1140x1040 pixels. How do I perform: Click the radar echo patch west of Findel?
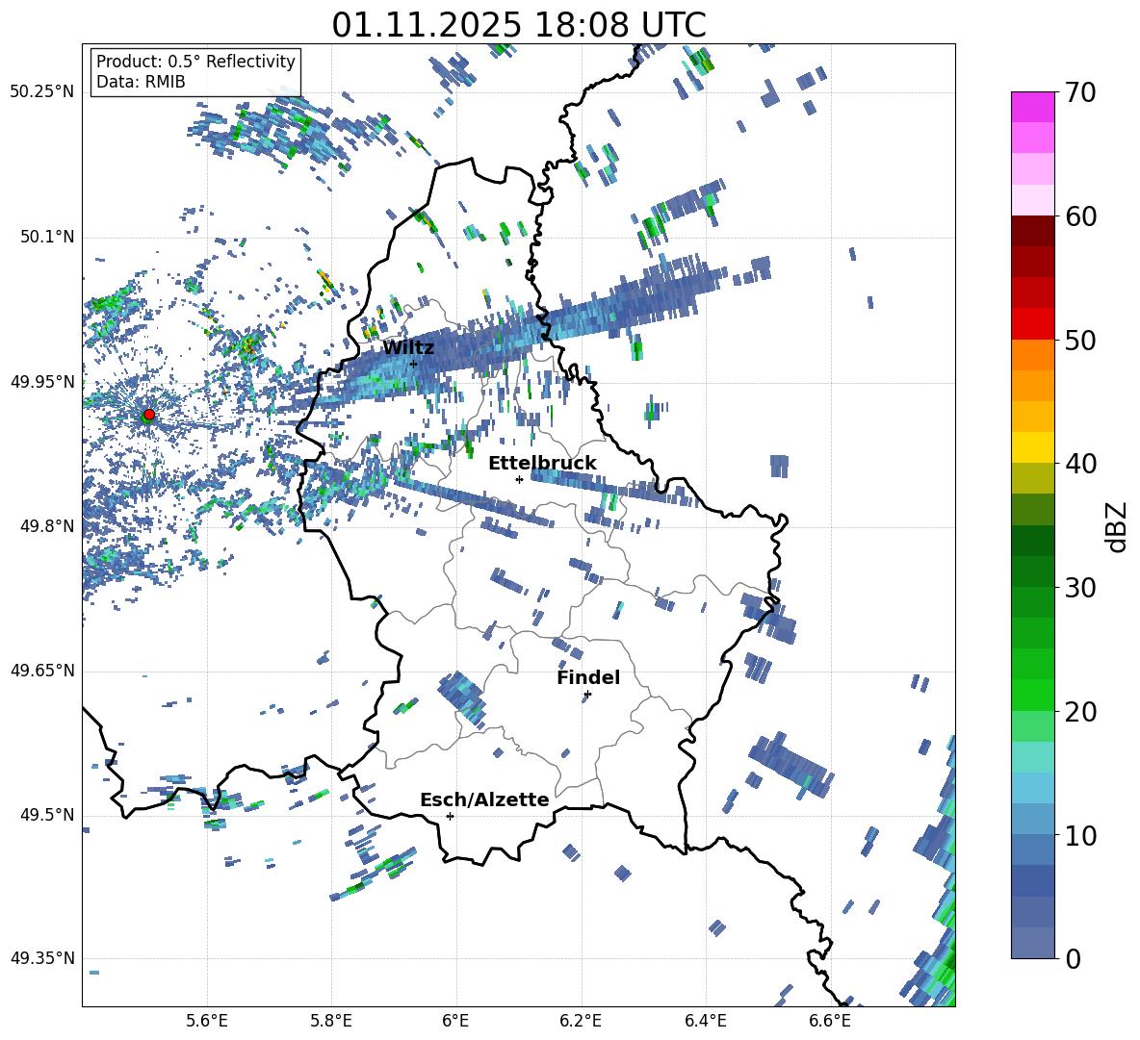(462, 698)
